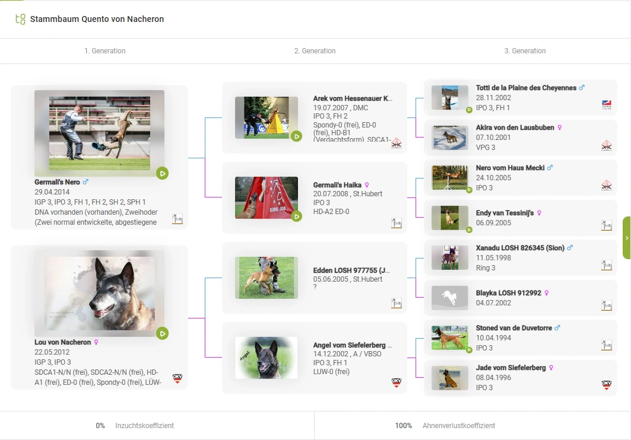631x440 pixels.
Task: Click play icon on Germali's Haika thumbnail
Action: (x=296, y=216)
